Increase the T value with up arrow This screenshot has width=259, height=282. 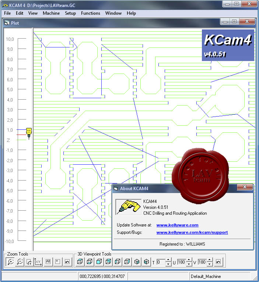[168, 260]
